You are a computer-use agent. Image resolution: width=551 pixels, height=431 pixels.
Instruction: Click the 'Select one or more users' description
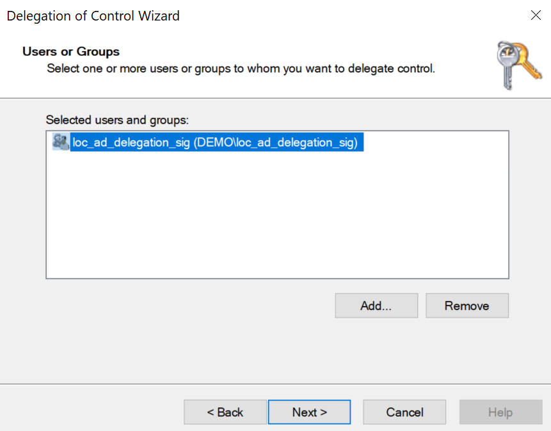tap(241, 68)
